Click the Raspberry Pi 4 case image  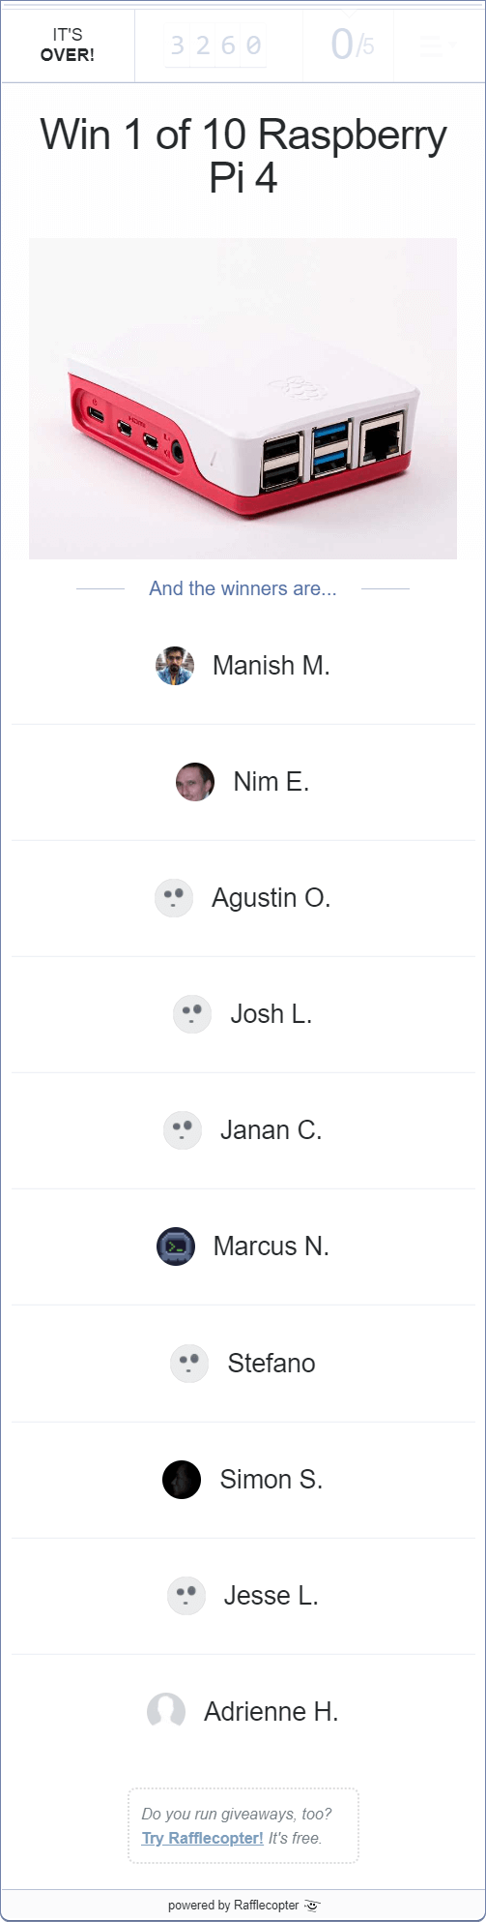click(x=243, y=399)
